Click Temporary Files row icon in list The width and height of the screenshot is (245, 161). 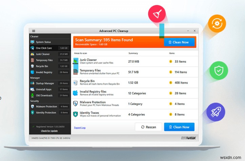coord(76,72)
